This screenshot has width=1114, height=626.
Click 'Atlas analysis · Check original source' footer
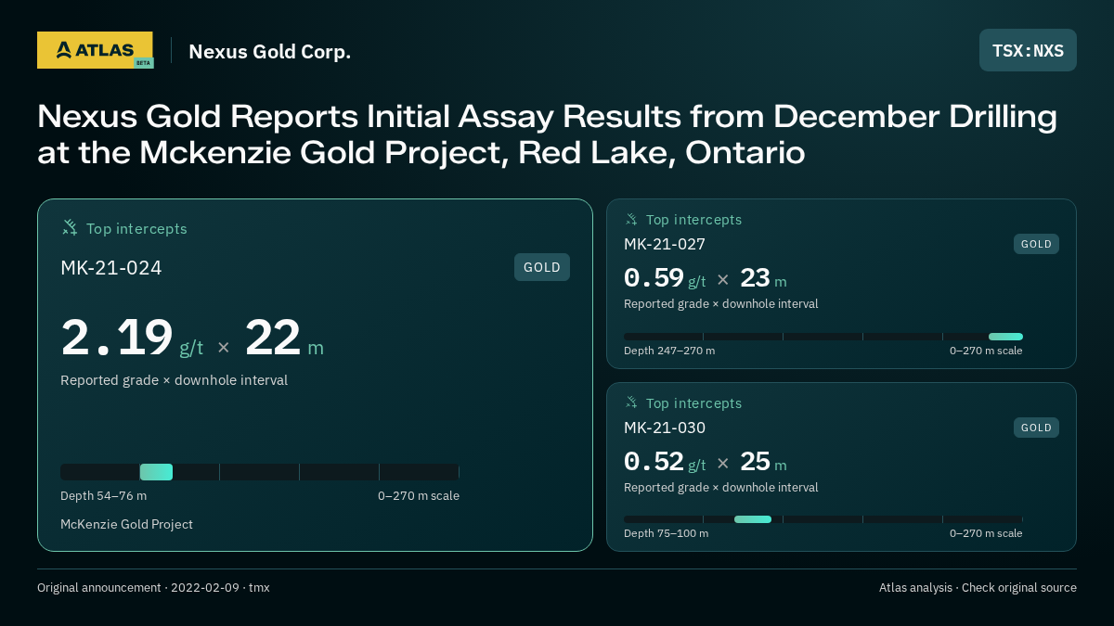pyautogui.click(x=978, y=587)
